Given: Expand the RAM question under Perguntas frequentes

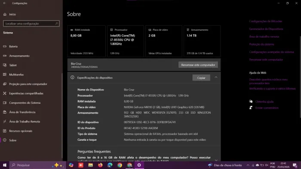Looking at the screenshot, I should [216, 160].
